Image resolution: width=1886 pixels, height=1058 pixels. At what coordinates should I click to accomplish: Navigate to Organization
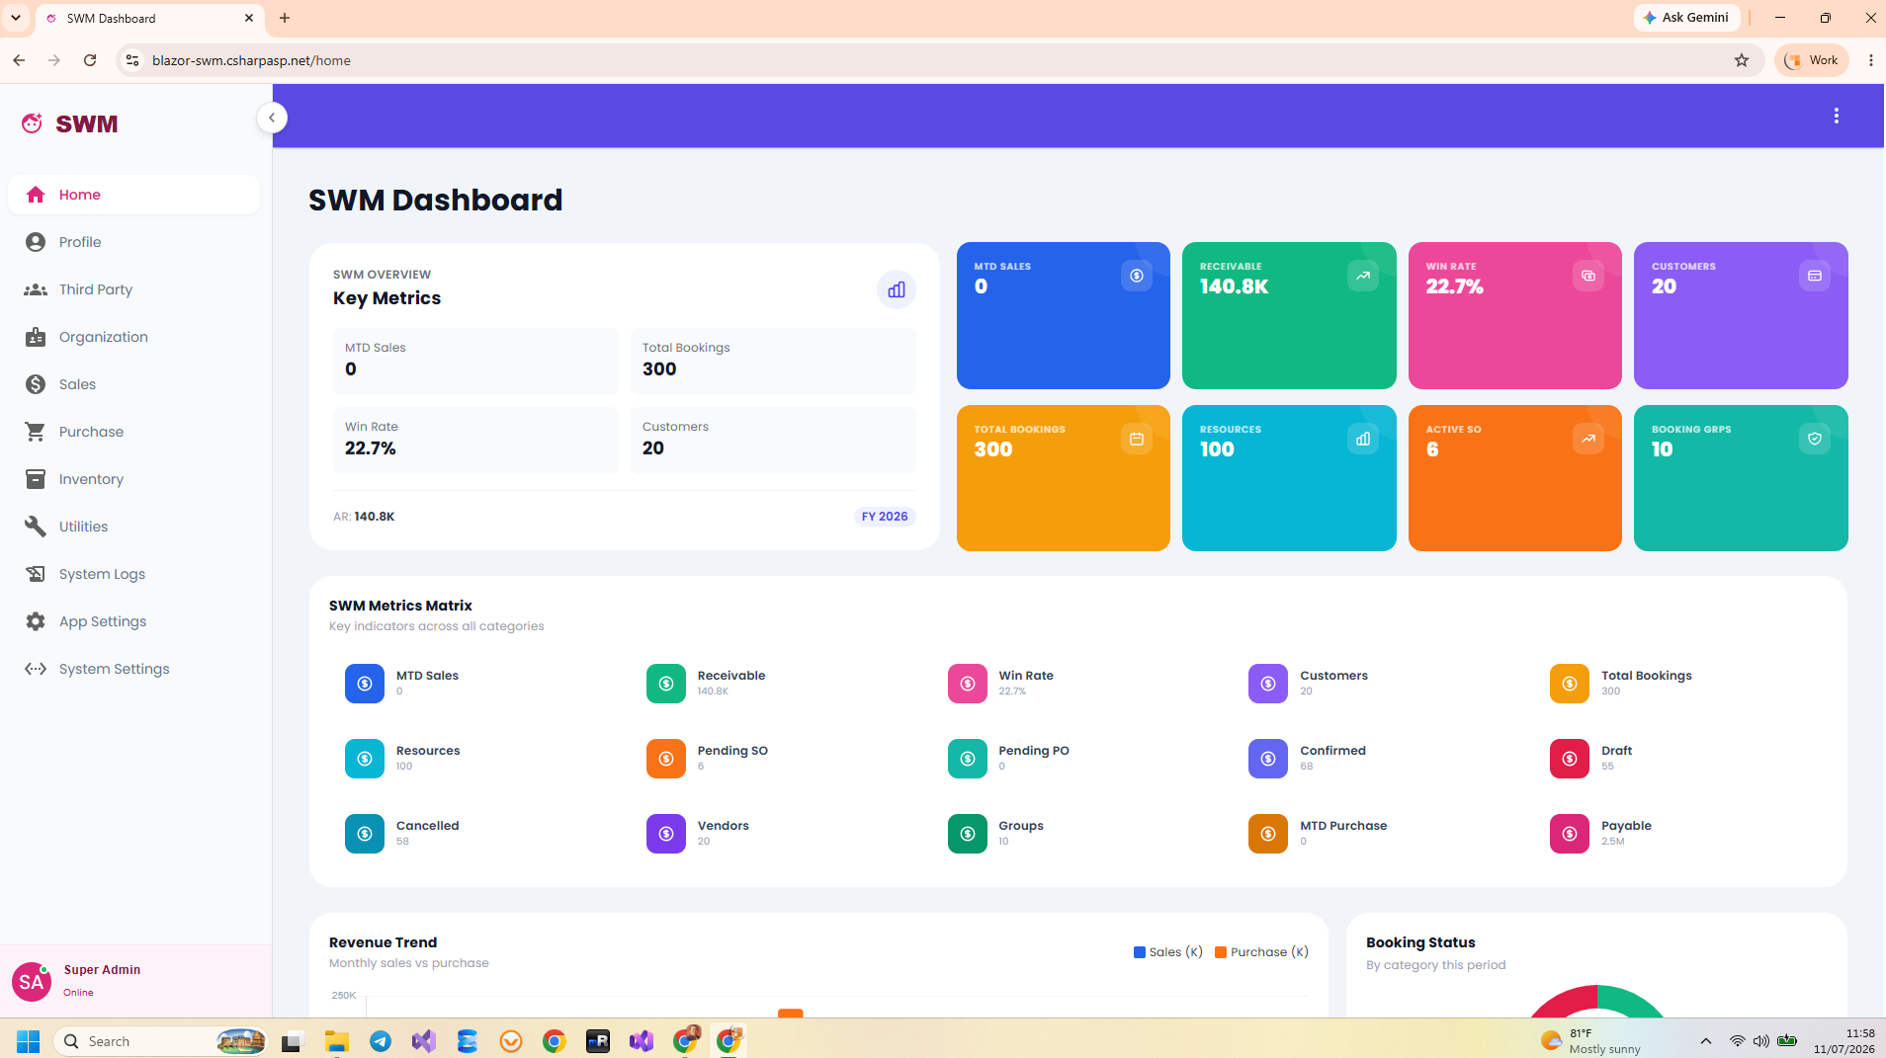[133, 337]
